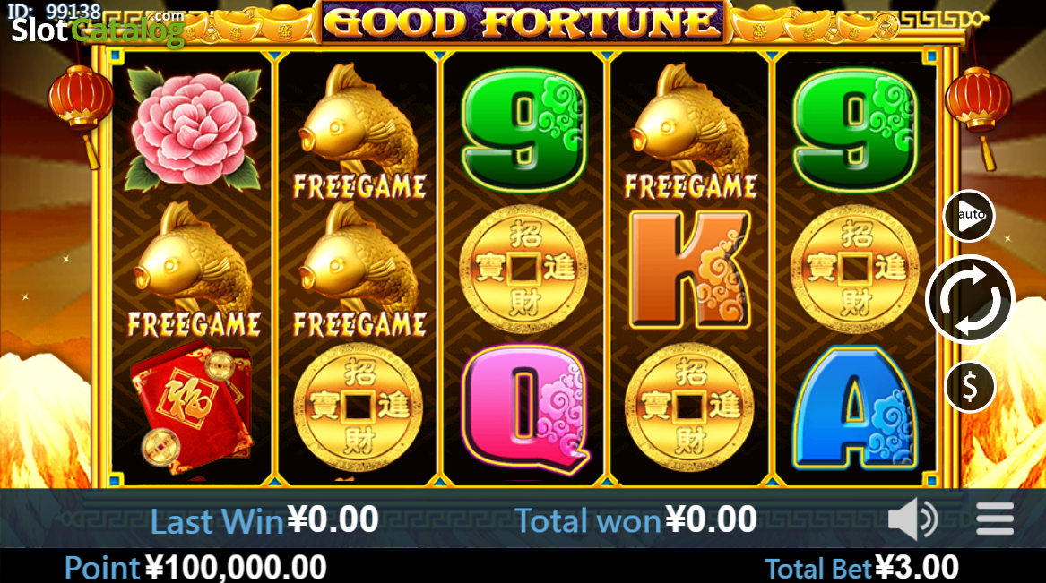This screenshot has height=583, width=1046.
Task: Select the golden fish Freegame on first reel
Action: click(x=194, y=270)
